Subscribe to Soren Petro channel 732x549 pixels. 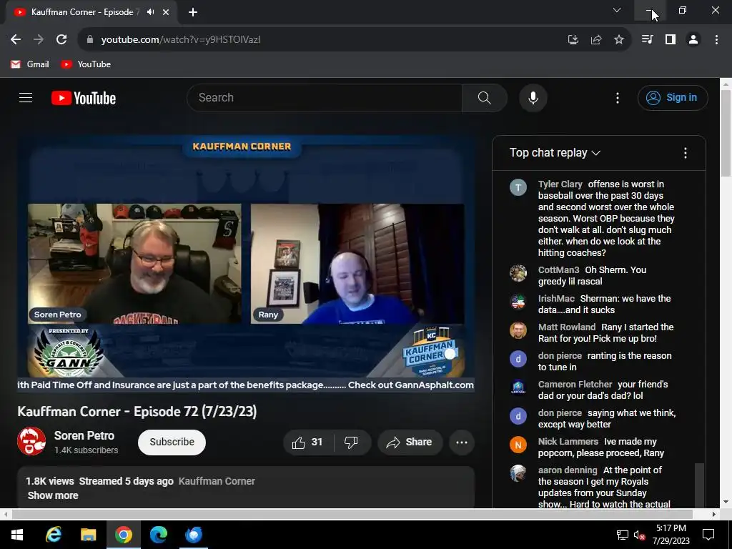pos(172,442)
